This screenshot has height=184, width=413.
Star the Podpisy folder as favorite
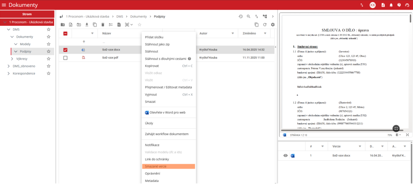(49, 52)
